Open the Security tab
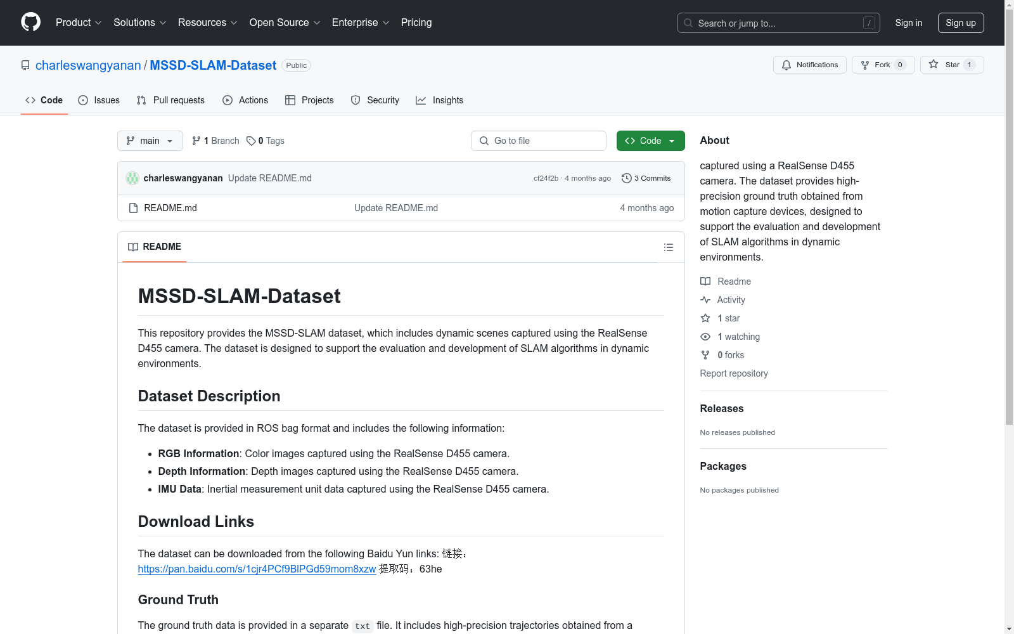 pos(375,100)
